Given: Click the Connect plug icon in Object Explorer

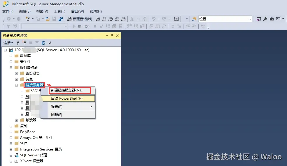Looking at the screenshot, I should [x=18, y=43].
